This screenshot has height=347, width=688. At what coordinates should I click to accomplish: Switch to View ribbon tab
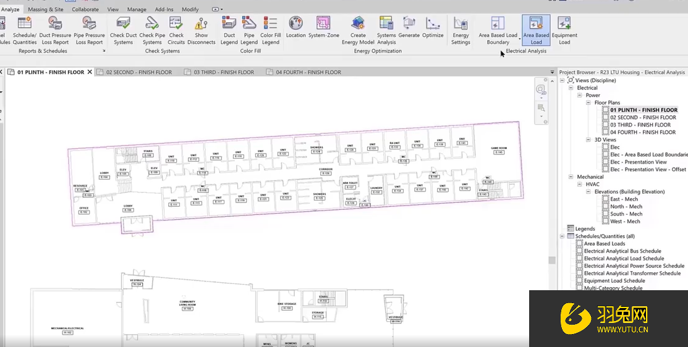point(113,9)
